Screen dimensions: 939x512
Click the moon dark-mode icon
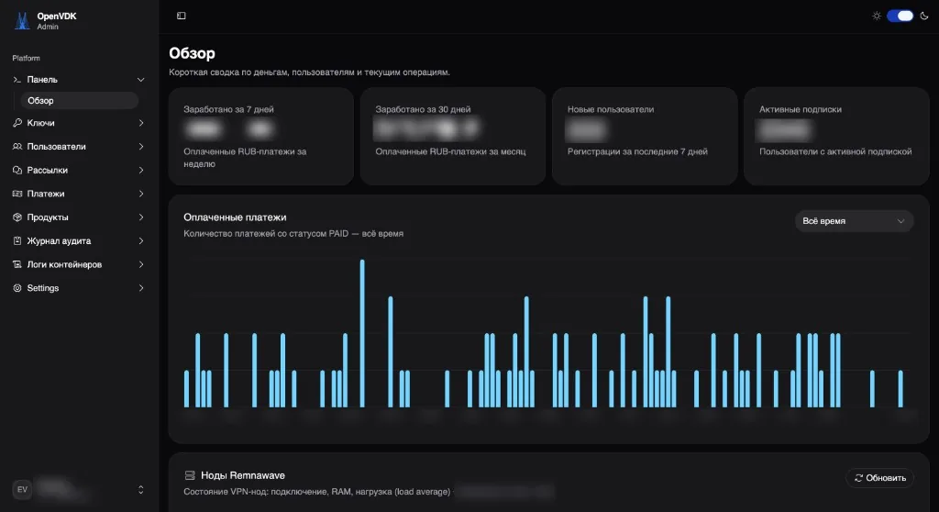point(924,16)
